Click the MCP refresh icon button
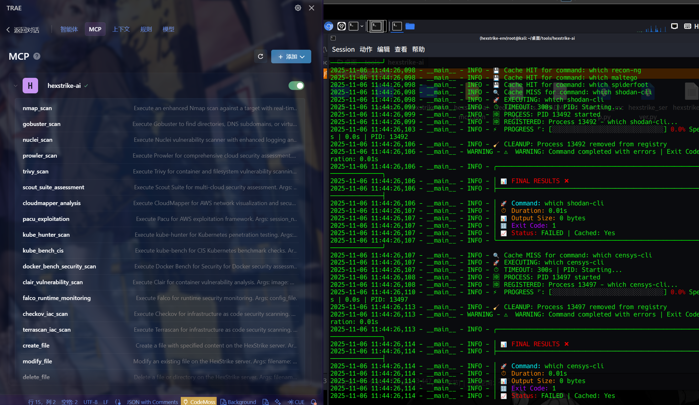Screen dimensions: 699x405 (x=261, y=57)
